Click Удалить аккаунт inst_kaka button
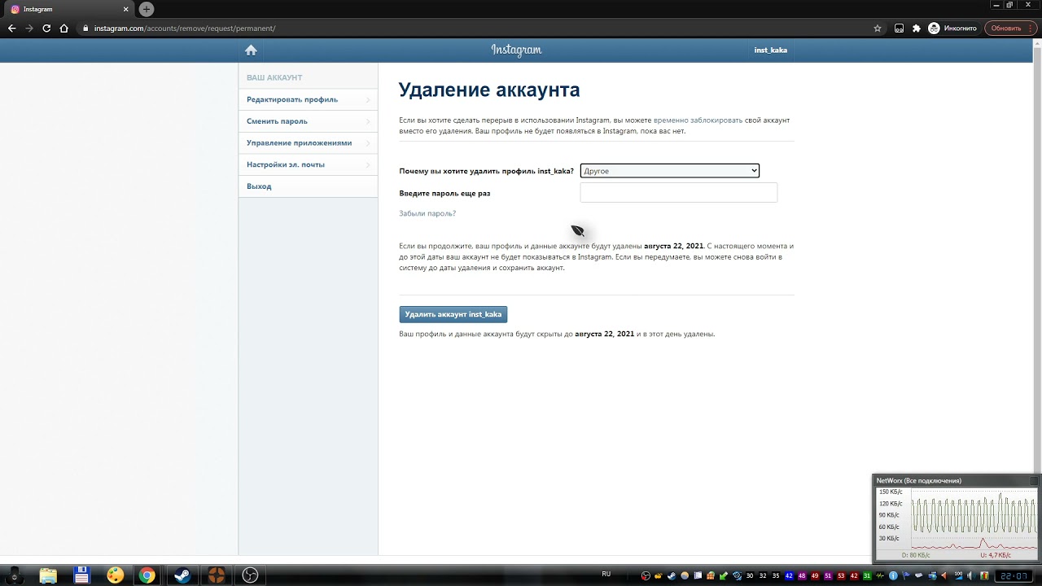Viewport: 1042px width, 586px height. click(x=453, y=314)
